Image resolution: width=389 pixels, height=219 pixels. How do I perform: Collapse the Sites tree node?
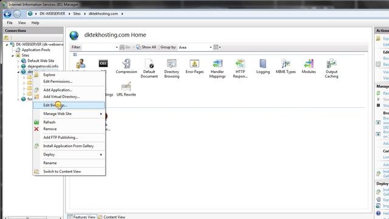pos(13,55)
